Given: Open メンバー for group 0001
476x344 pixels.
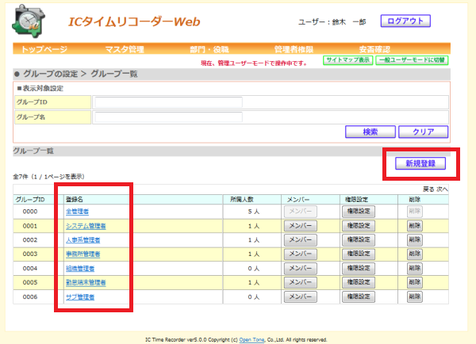Looking at the screenshot, I should [300, 226].
